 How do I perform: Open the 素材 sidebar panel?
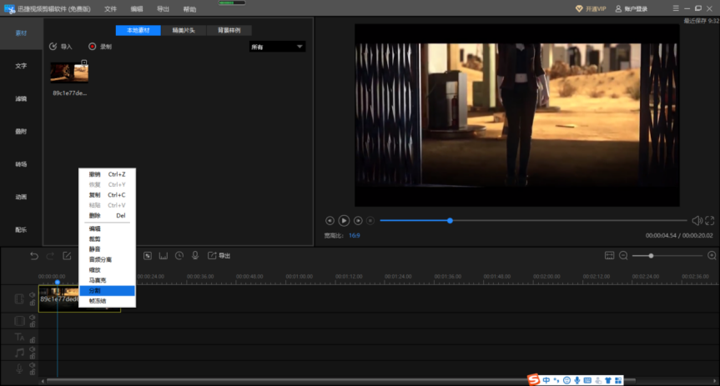[x=21, y=33]
